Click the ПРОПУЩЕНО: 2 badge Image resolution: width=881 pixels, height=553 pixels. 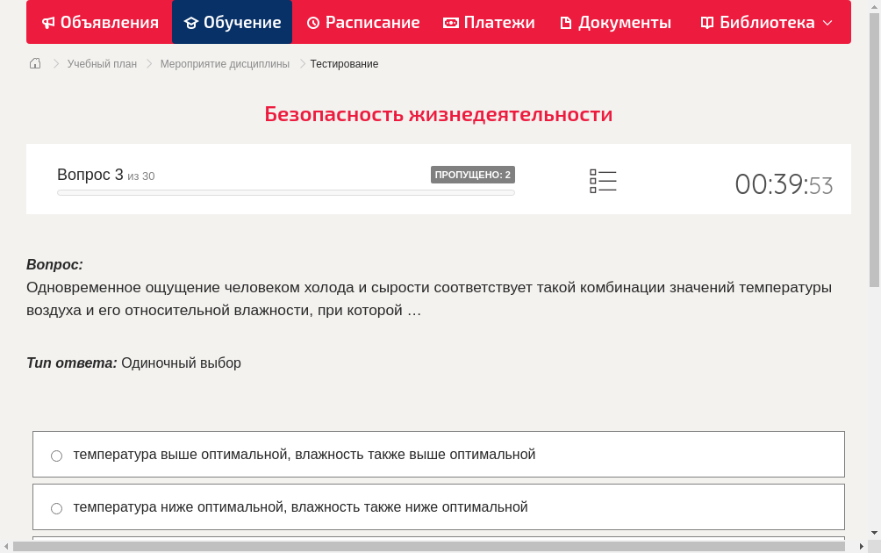click(474, 175)
